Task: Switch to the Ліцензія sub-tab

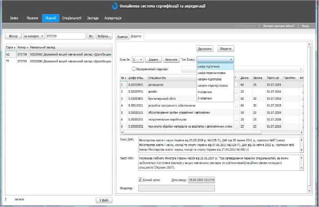Action: [122, 37]
